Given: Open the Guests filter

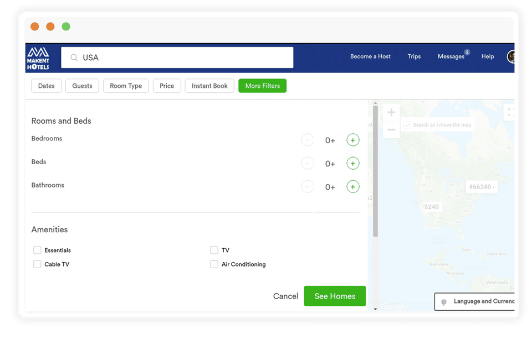Looking at the screenshot, I should point(82,86).
